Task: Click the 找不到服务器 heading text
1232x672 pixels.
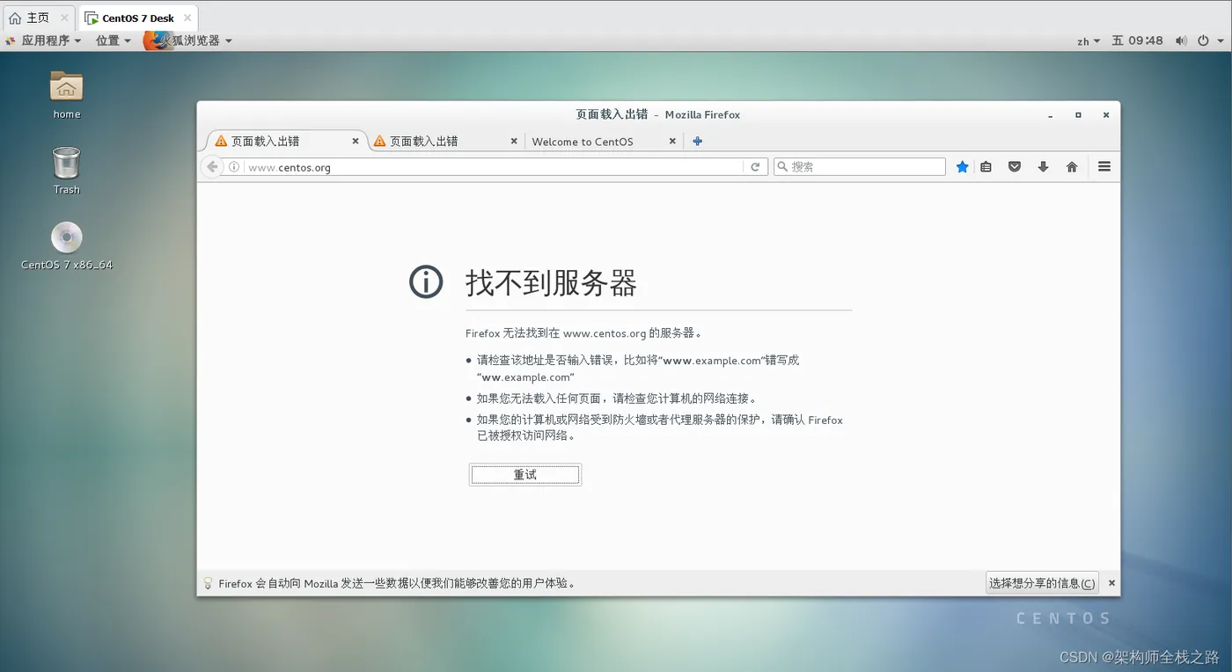Action: point(551,283)
